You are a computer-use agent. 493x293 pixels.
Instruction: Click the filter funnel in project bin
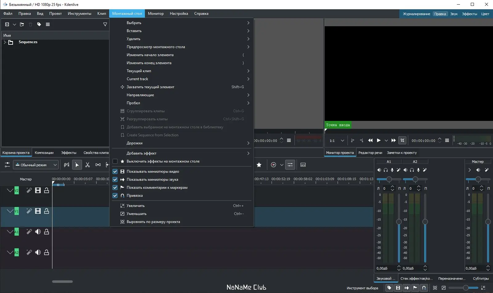click(105, 24)
